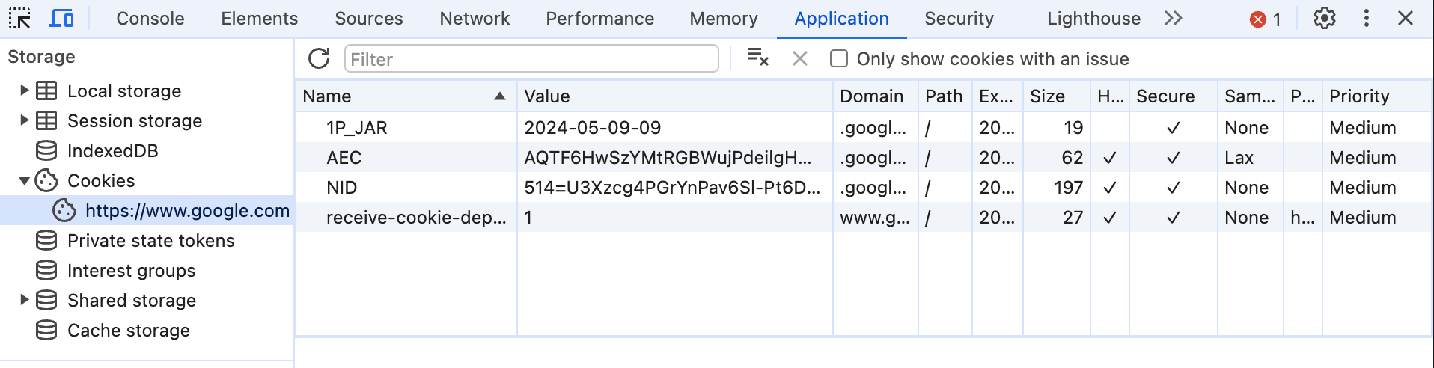Select the NID cookie row
This screenshot has height=368, width=1434.
[x=864, y=188]
